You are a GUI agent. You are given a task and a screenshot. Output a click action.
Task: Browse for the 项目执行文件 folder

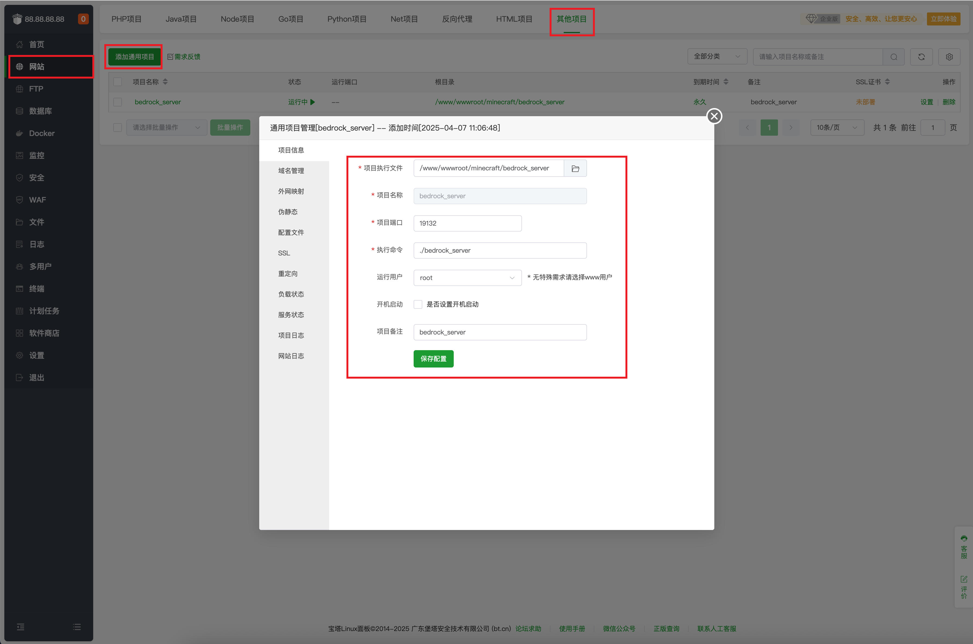point(575,168)
